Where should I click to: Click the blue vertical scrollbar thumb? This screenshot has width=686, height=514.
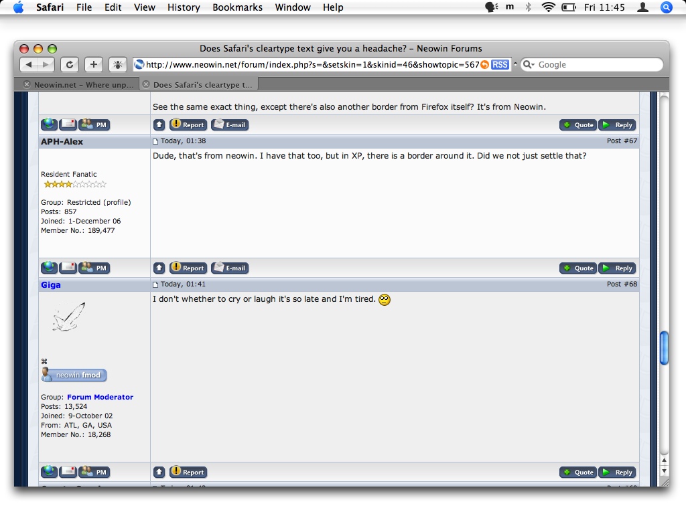tap(664, 348)
